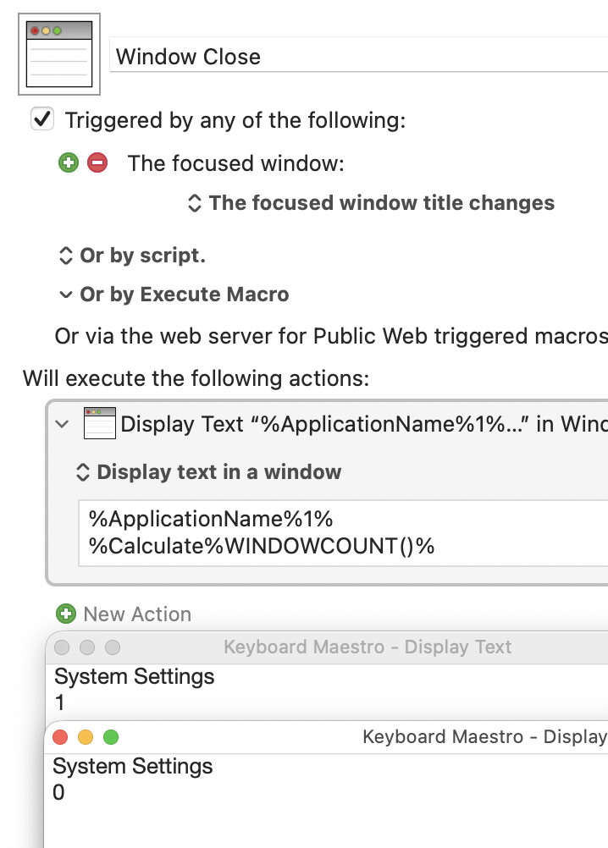
Task: Click 'System Settings' text above 0
Action: [x=133, y=767]
